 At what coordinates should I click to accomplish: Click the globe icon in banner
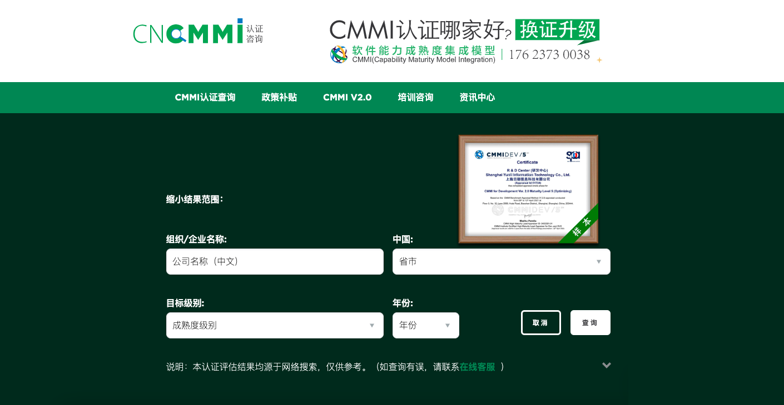(339, 54)
